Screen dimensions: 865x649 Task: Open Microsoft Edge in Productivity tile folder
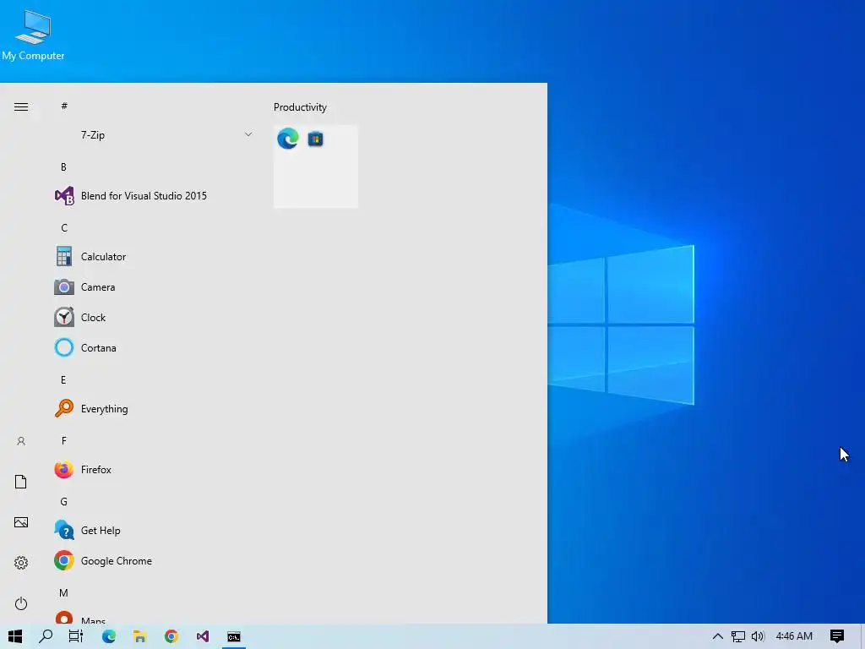tap(288, 139)
